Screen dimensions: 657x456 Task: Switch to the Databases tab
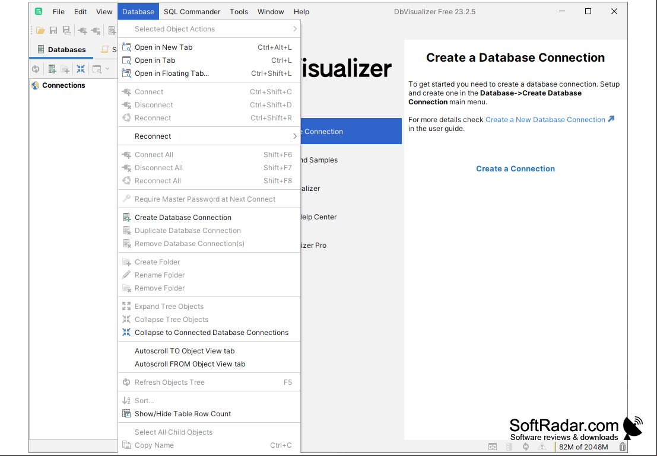62,49
